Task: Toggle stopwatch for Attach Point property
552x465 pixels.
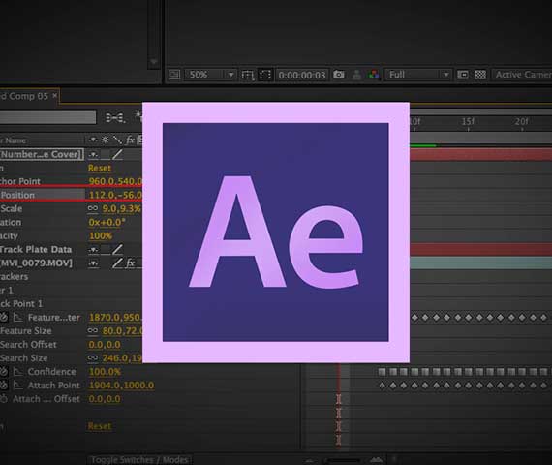Action: click(4, 386)
